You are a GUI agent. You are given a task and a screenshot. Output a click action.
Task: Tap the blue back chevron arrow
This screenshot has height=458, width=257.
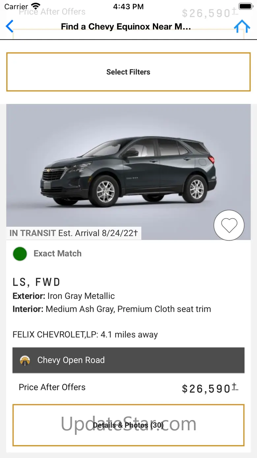[x=10, y=26]
